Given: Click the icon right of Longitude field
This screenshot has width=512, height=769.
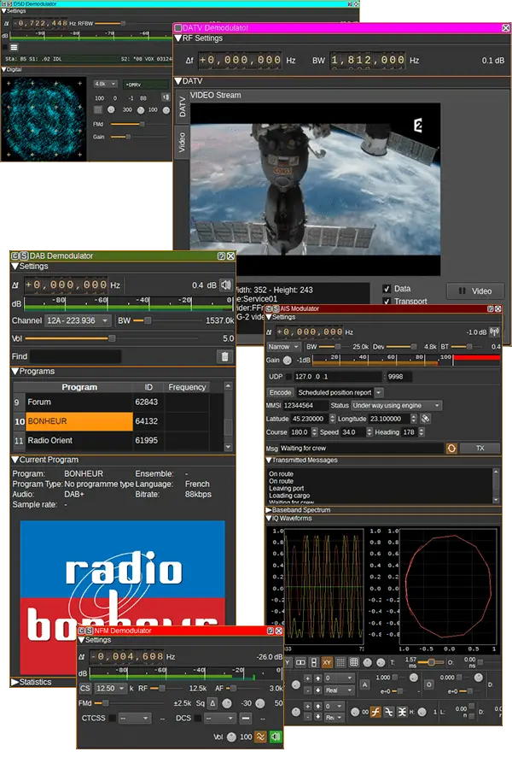Looking at the screenshot, I should point(426,419).
